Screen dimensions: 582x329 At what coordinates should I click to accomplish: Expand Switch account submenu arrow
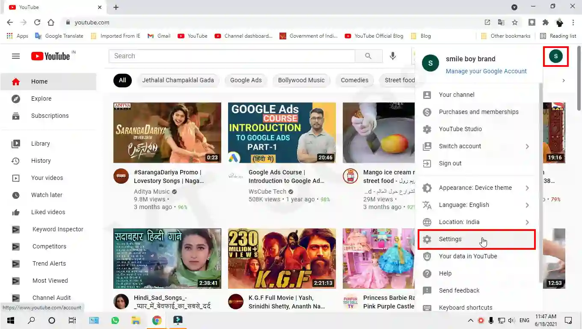coord(527,147)
